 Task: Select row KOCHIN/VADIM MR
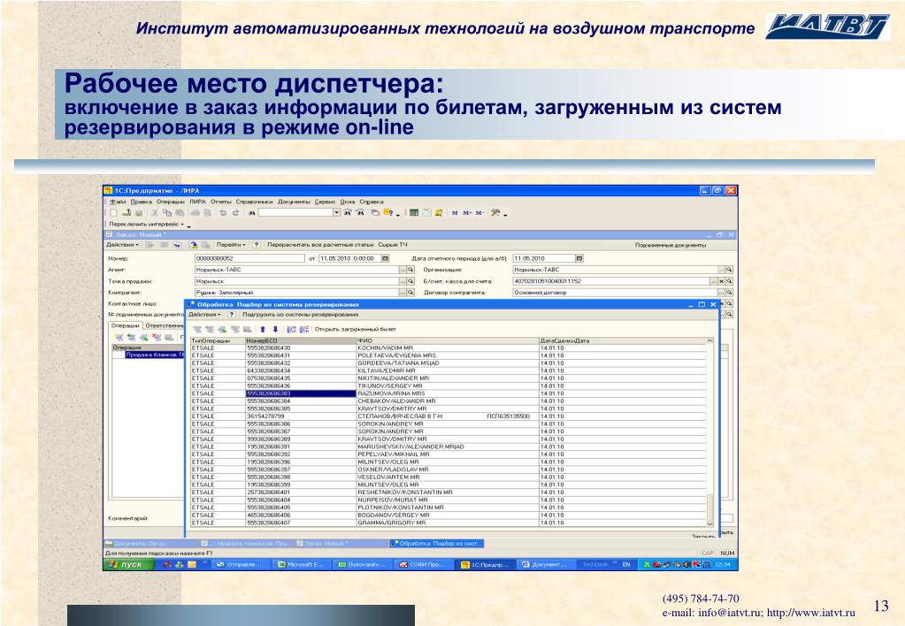[x=448, y=348]
